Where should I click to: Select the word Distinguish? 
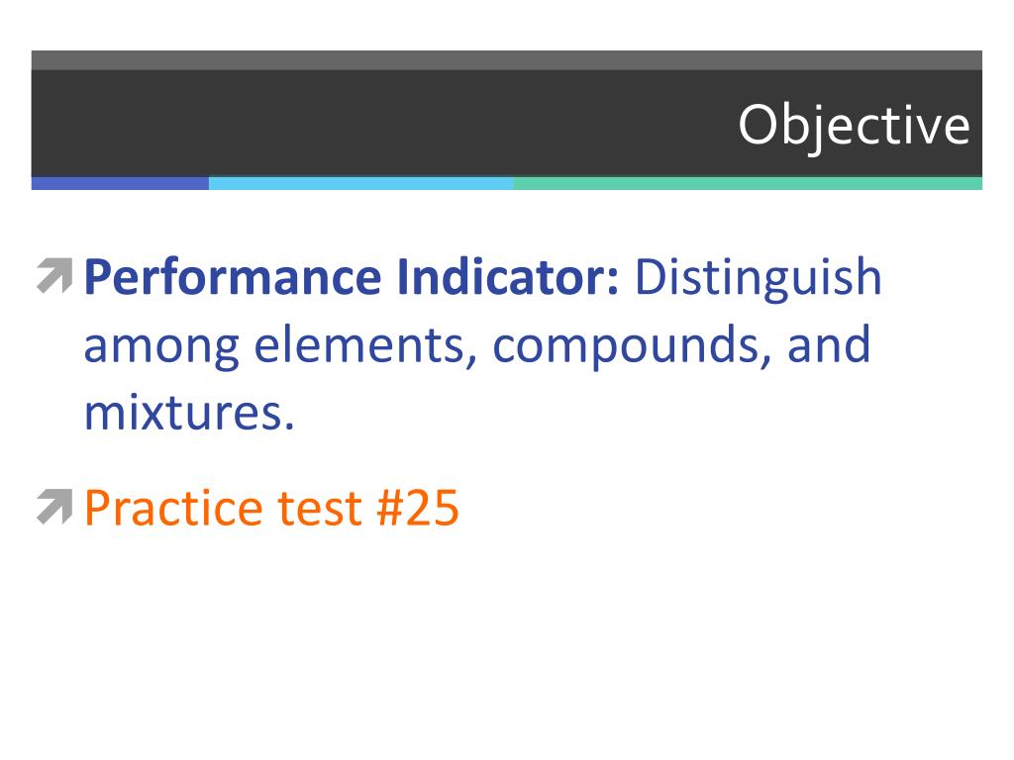click(x=759, y=278)
